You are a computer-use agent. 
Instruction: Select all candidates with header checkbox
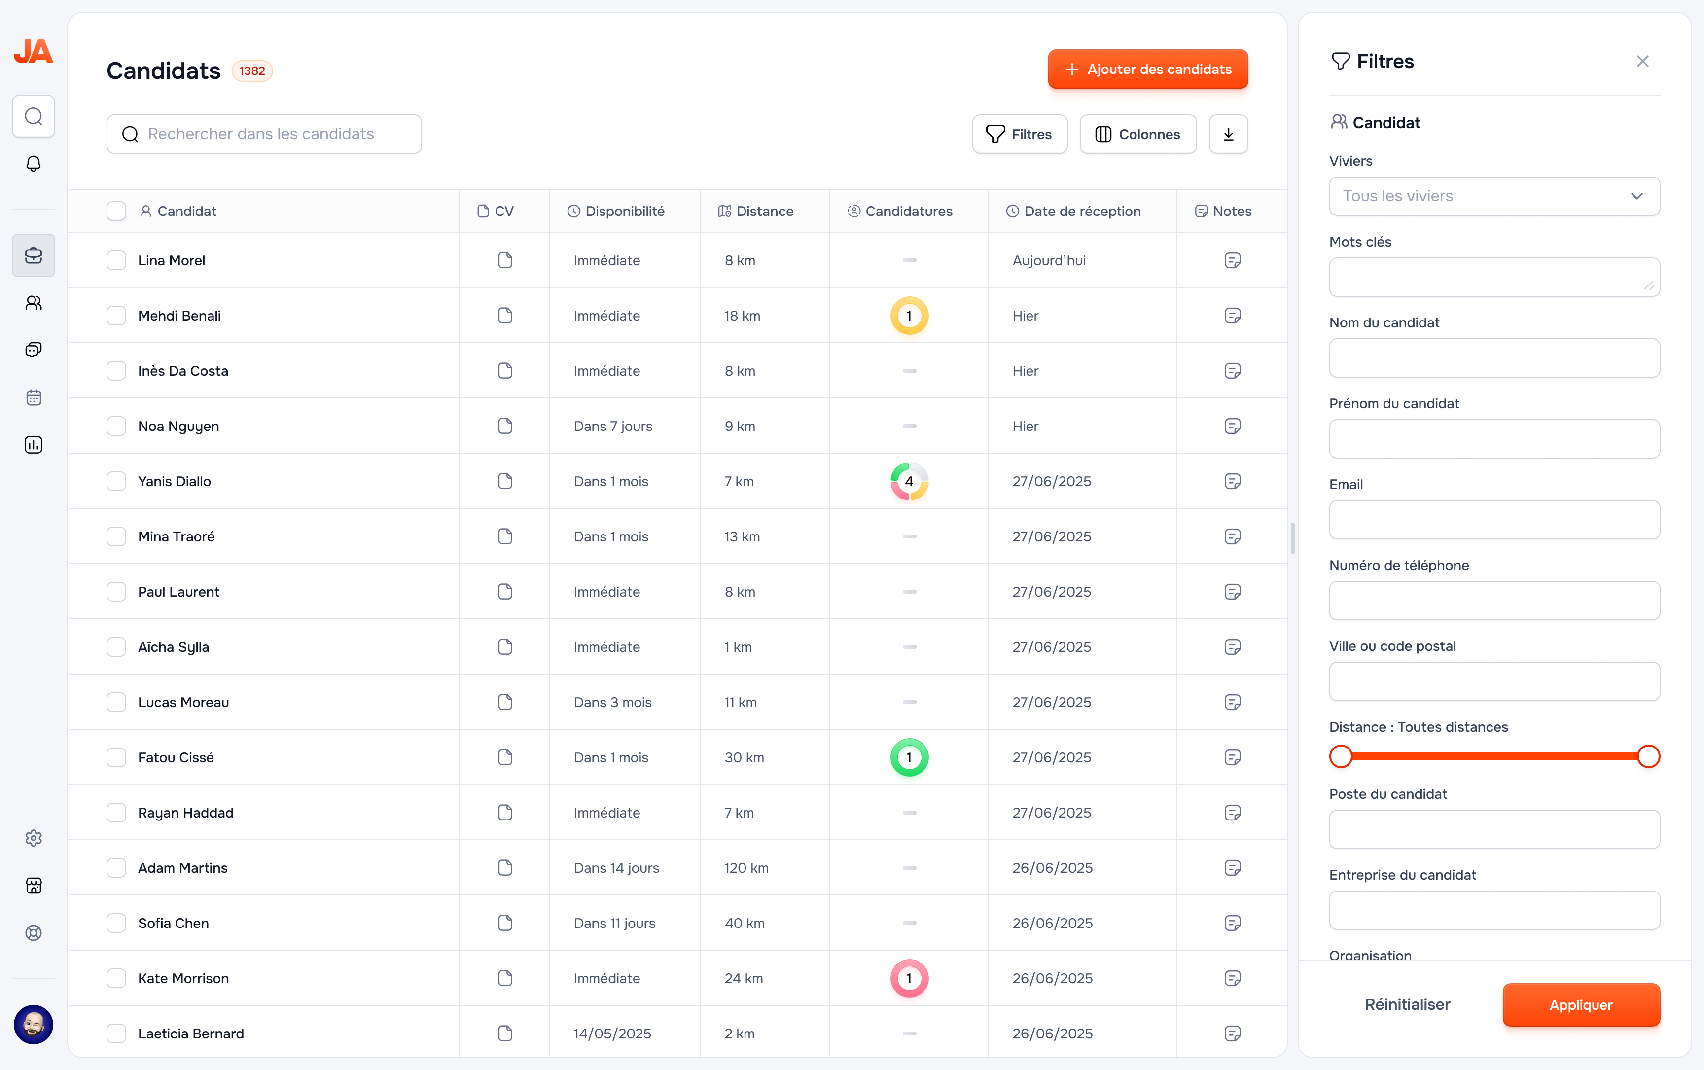click(x=116, y=211)
